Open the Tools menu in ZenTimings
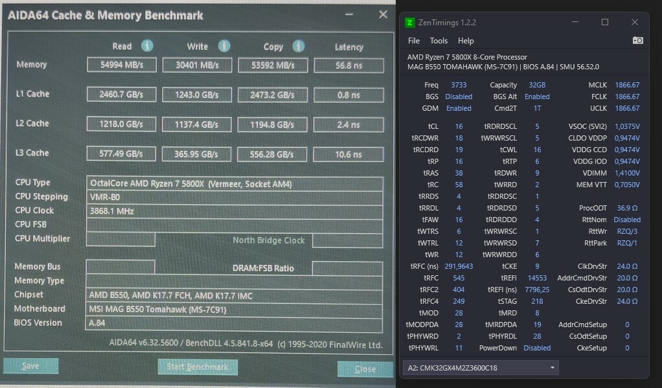Image resolution: width=662 pixels, height=388 pixels. click(439, 41)
